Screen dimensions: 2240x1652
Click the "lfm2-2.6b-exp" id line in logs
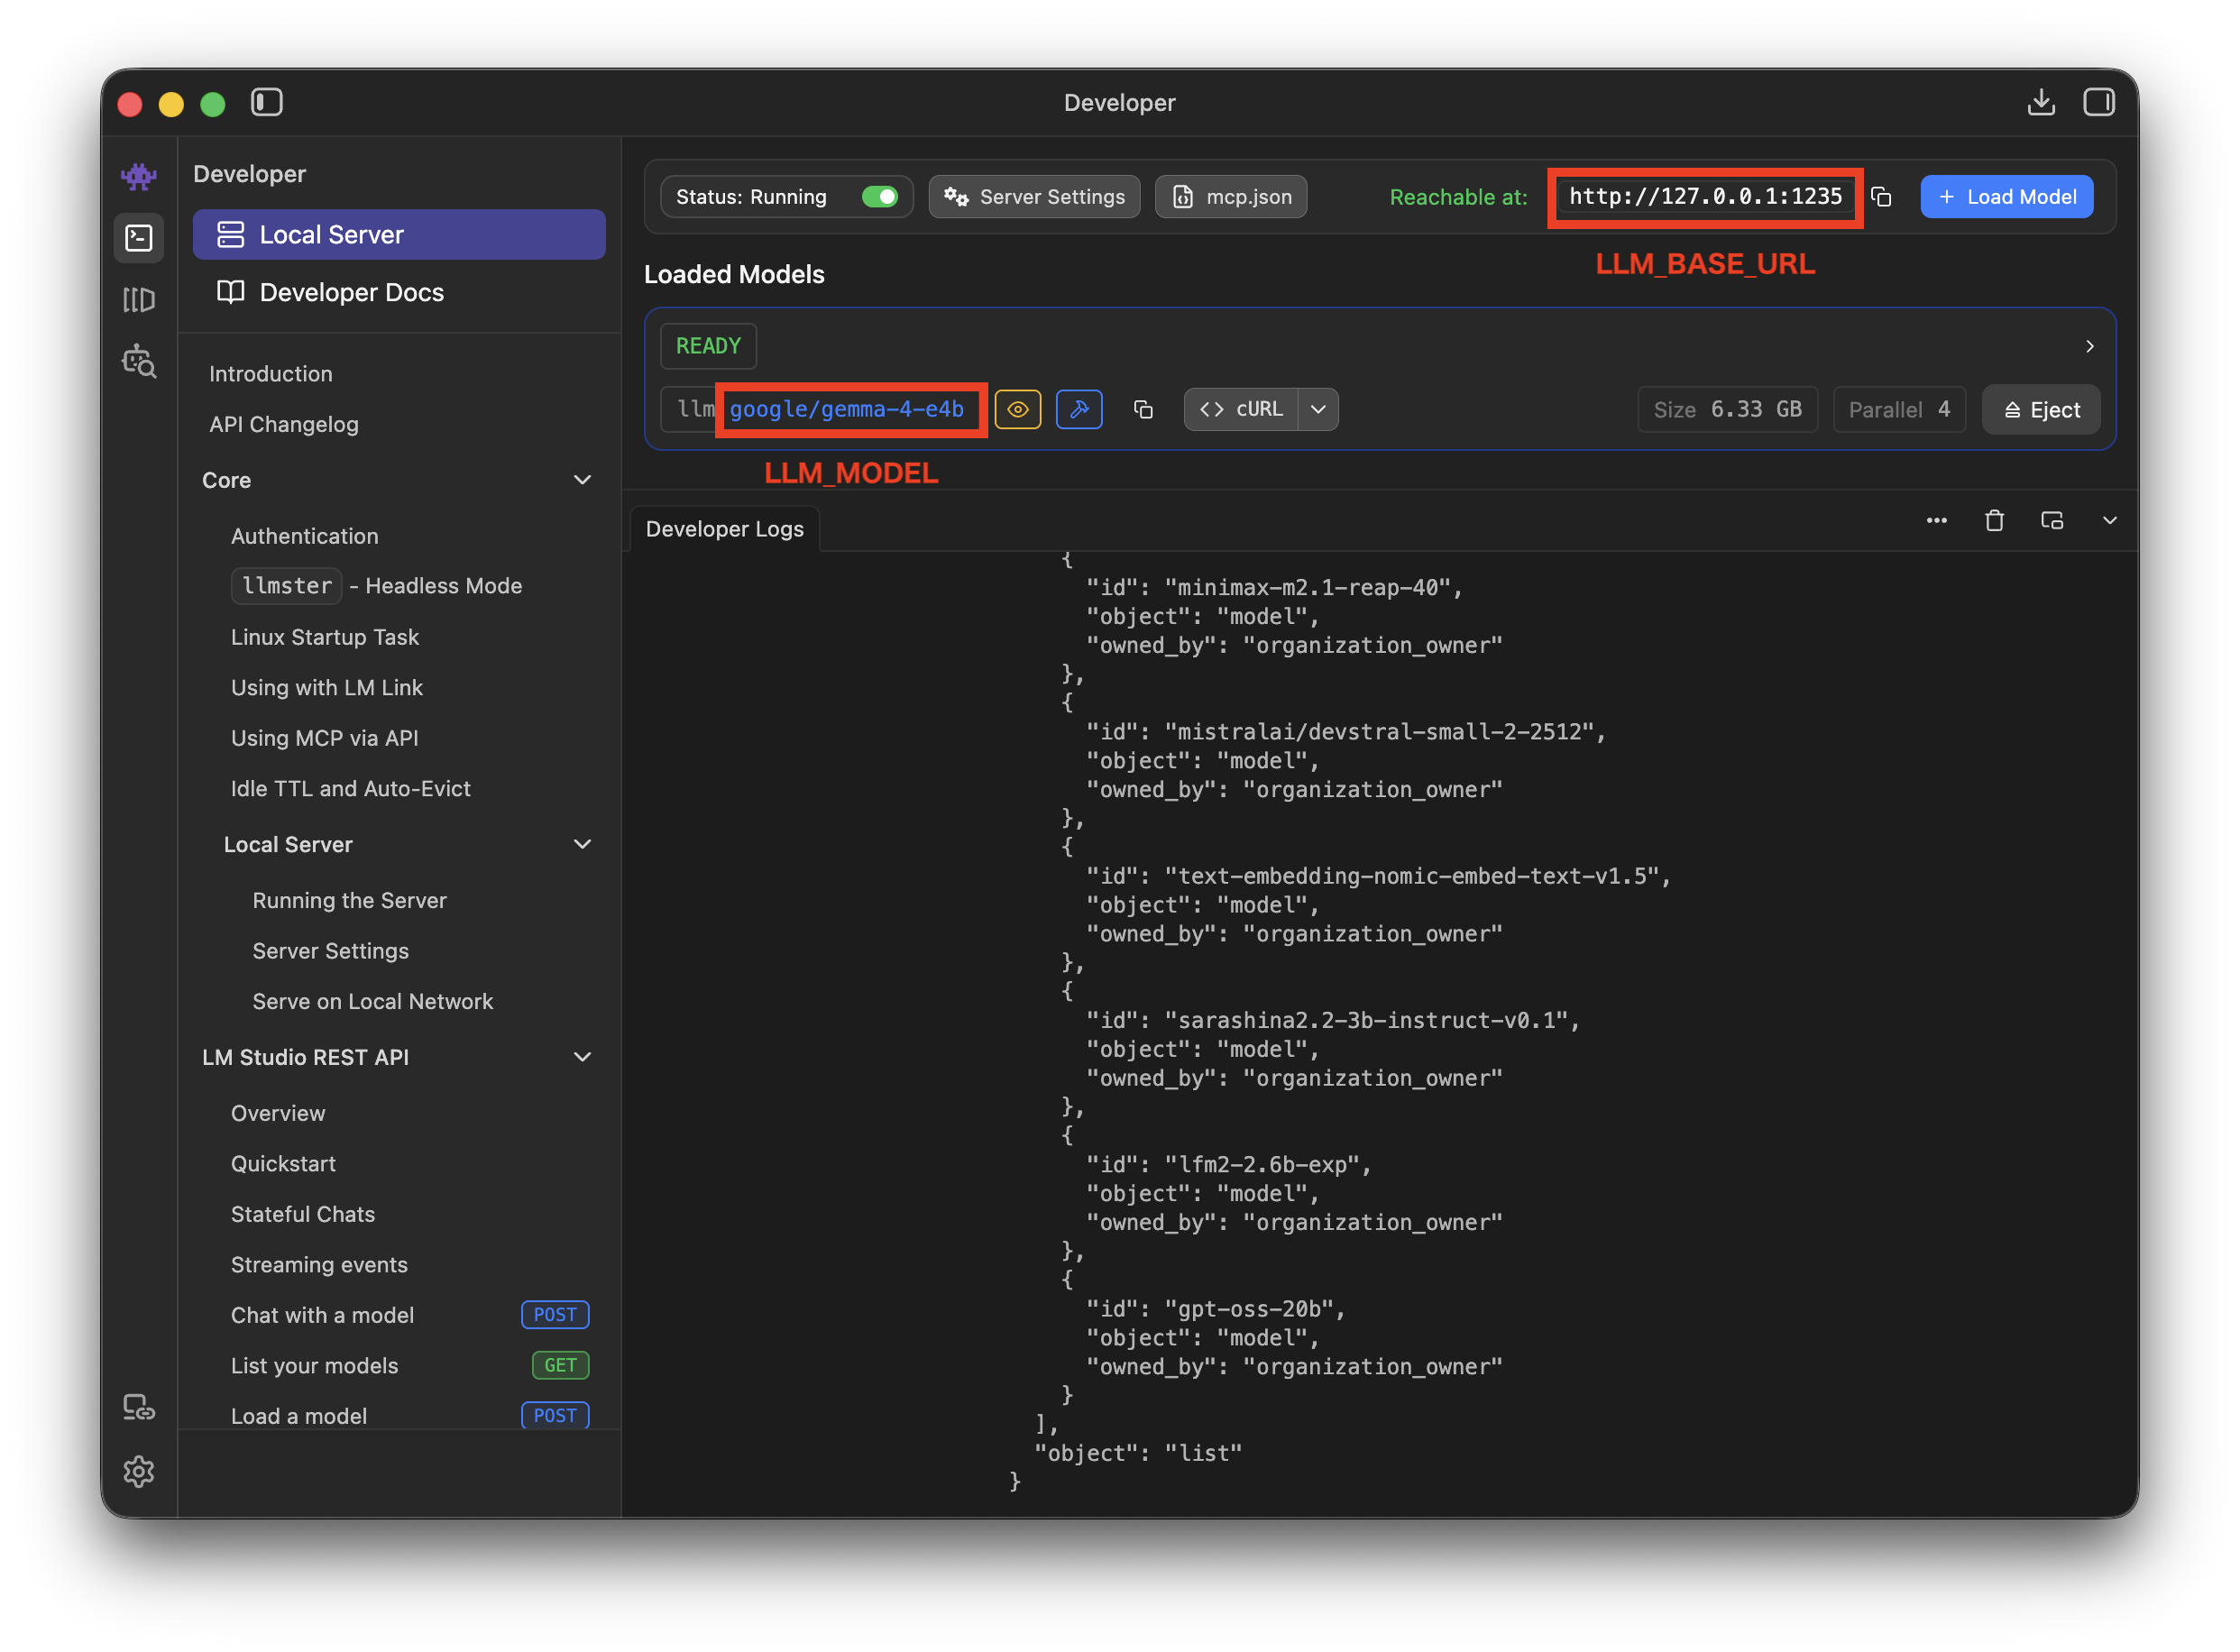[1229, 1165]
